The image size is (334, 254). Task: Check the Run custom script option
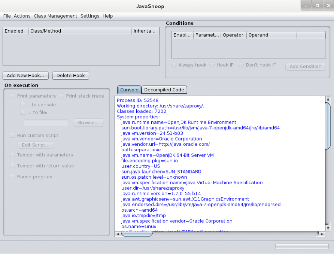(x=13, y=135)
